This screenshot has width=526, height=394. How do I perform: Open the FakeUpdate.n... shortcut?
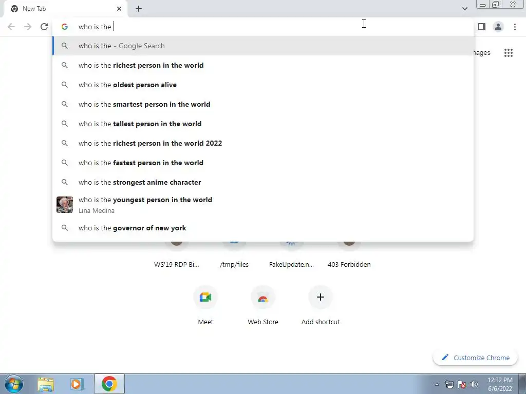pos(291,254)
